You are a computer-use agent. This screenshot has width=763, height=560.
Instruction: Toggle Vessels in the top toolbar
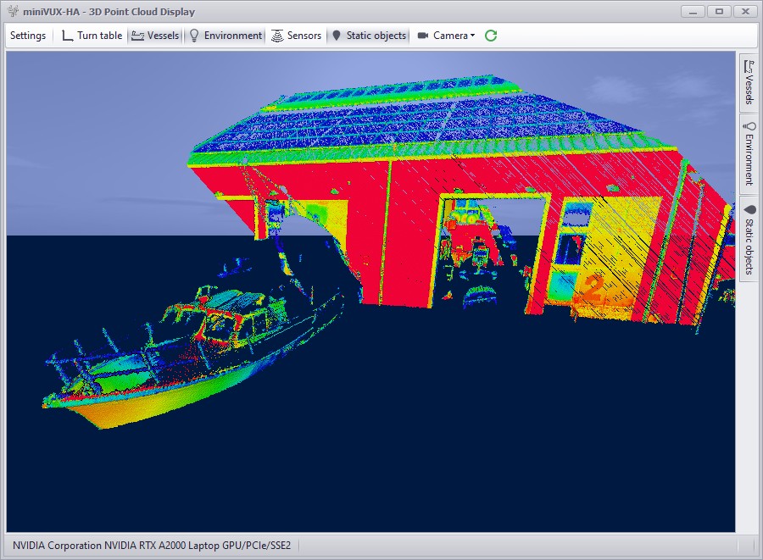pyautogui.click(x=154, y=36)
